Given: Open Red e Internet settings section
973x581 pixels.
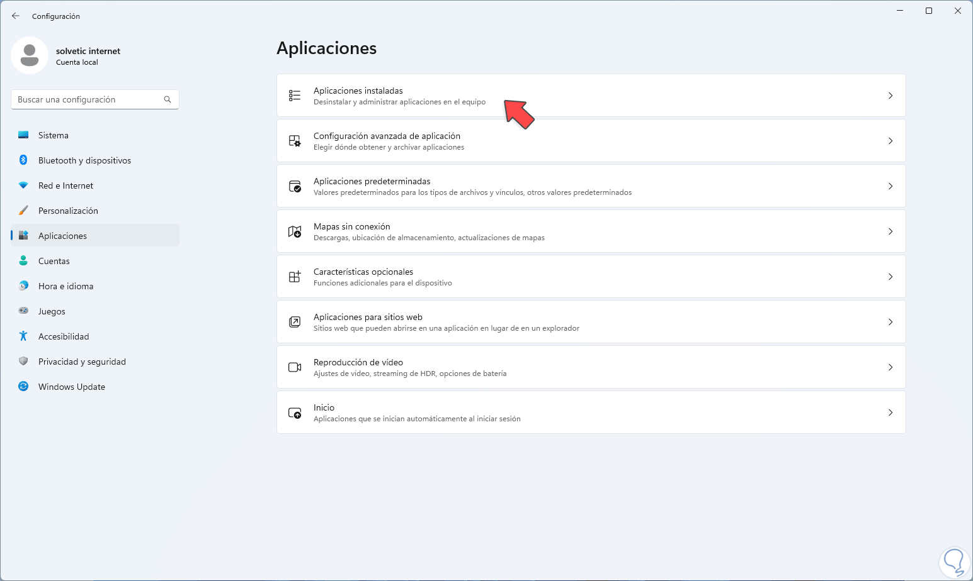Looking at the screenshot, I should pos(65,185).
